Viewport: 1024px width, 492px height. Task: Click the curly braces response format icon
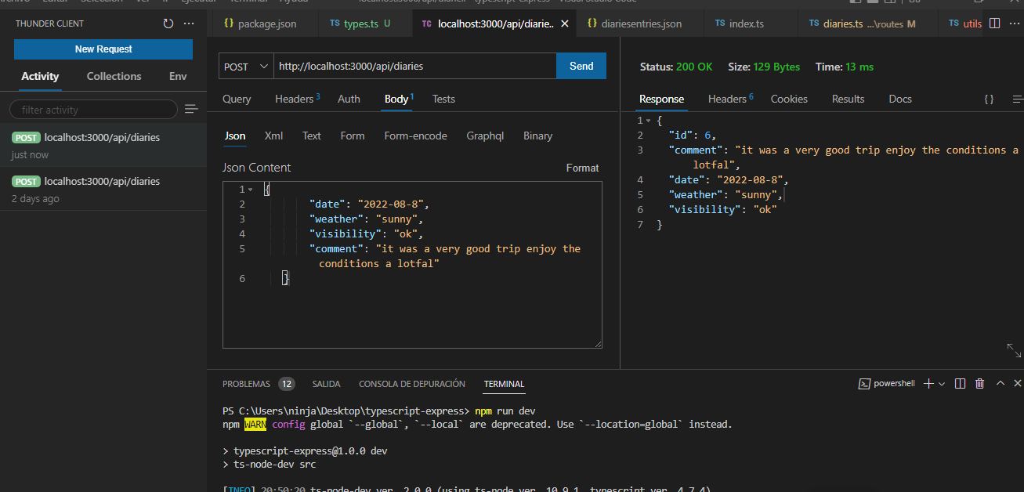(x=989, y=99)
